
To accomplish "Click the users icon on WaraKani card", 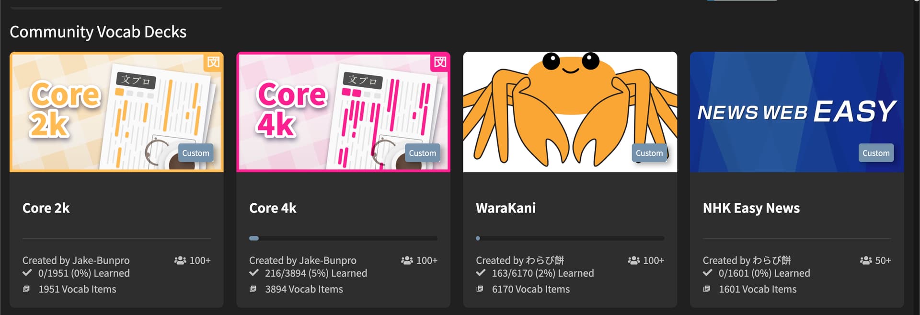I will [634, 260].
